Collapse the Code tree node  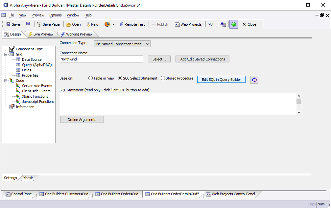[6, 81]
